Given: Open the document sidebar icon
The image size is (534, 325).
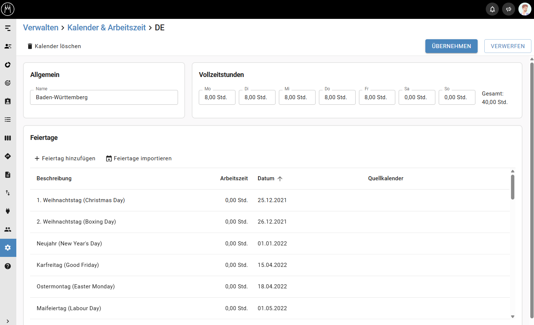Looking at the screenshot, I should pos(8,175).
